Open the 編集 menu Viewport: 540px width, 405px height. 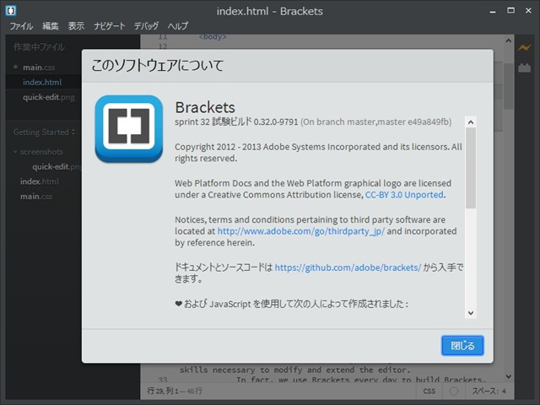point(51,26)
